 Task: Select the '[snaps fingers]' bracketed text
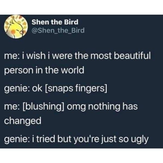(76, 89)
